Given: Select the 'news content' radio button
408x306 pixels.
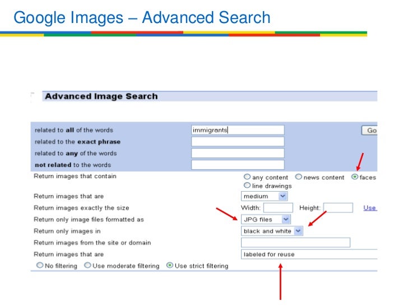Looking at the screenshot, I should coord(299,177).
